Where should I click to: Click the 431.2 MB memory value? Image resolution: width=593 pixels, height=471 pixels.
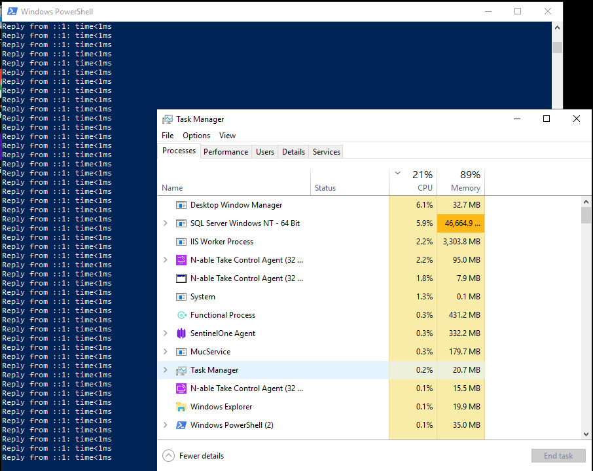pos(465,315)
